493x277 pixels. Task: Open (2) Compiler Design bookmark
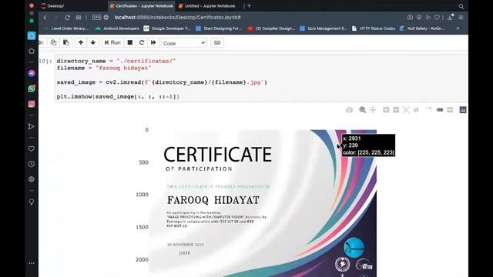click(x=271, y=28)
